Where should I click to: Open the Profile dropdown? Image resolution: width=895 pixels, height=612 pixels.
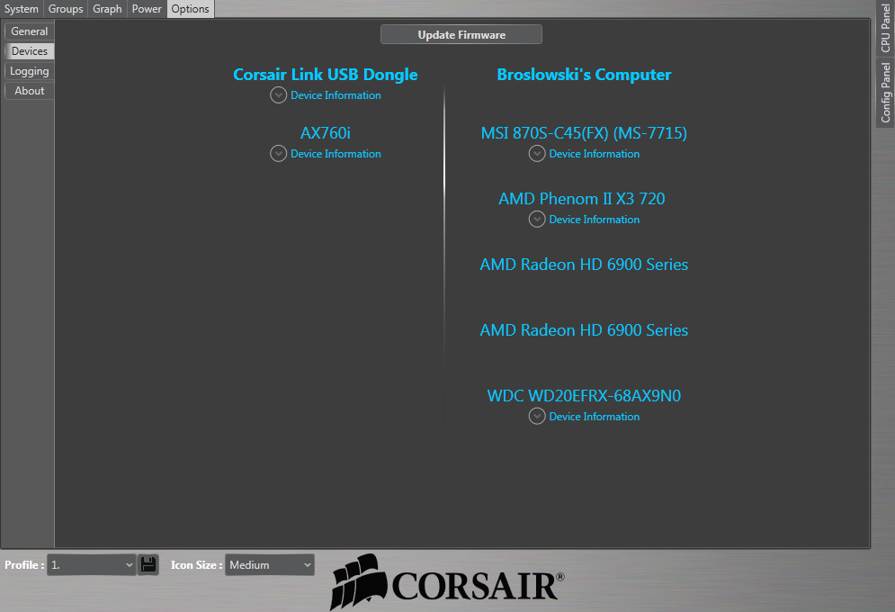click(x=92, y=564)
